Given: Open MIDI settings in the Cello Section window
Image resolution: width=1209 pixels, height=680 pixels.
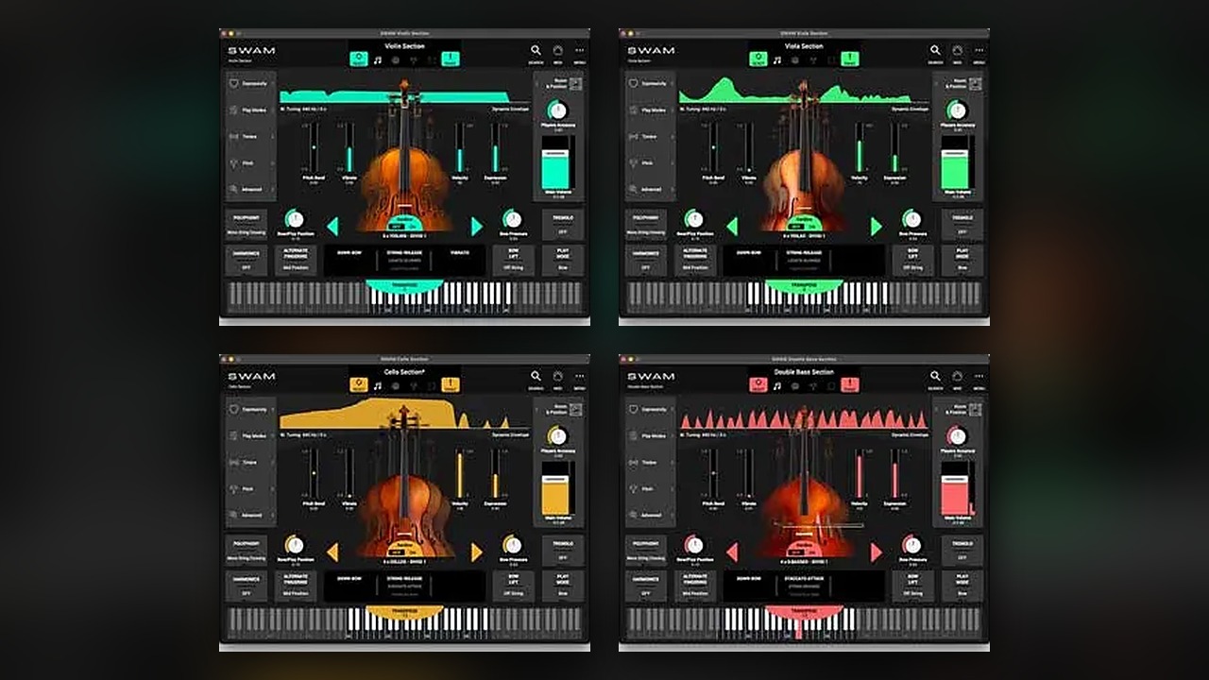Looking at the screenshot, I should pyautogui.click(x=558, y=377).
